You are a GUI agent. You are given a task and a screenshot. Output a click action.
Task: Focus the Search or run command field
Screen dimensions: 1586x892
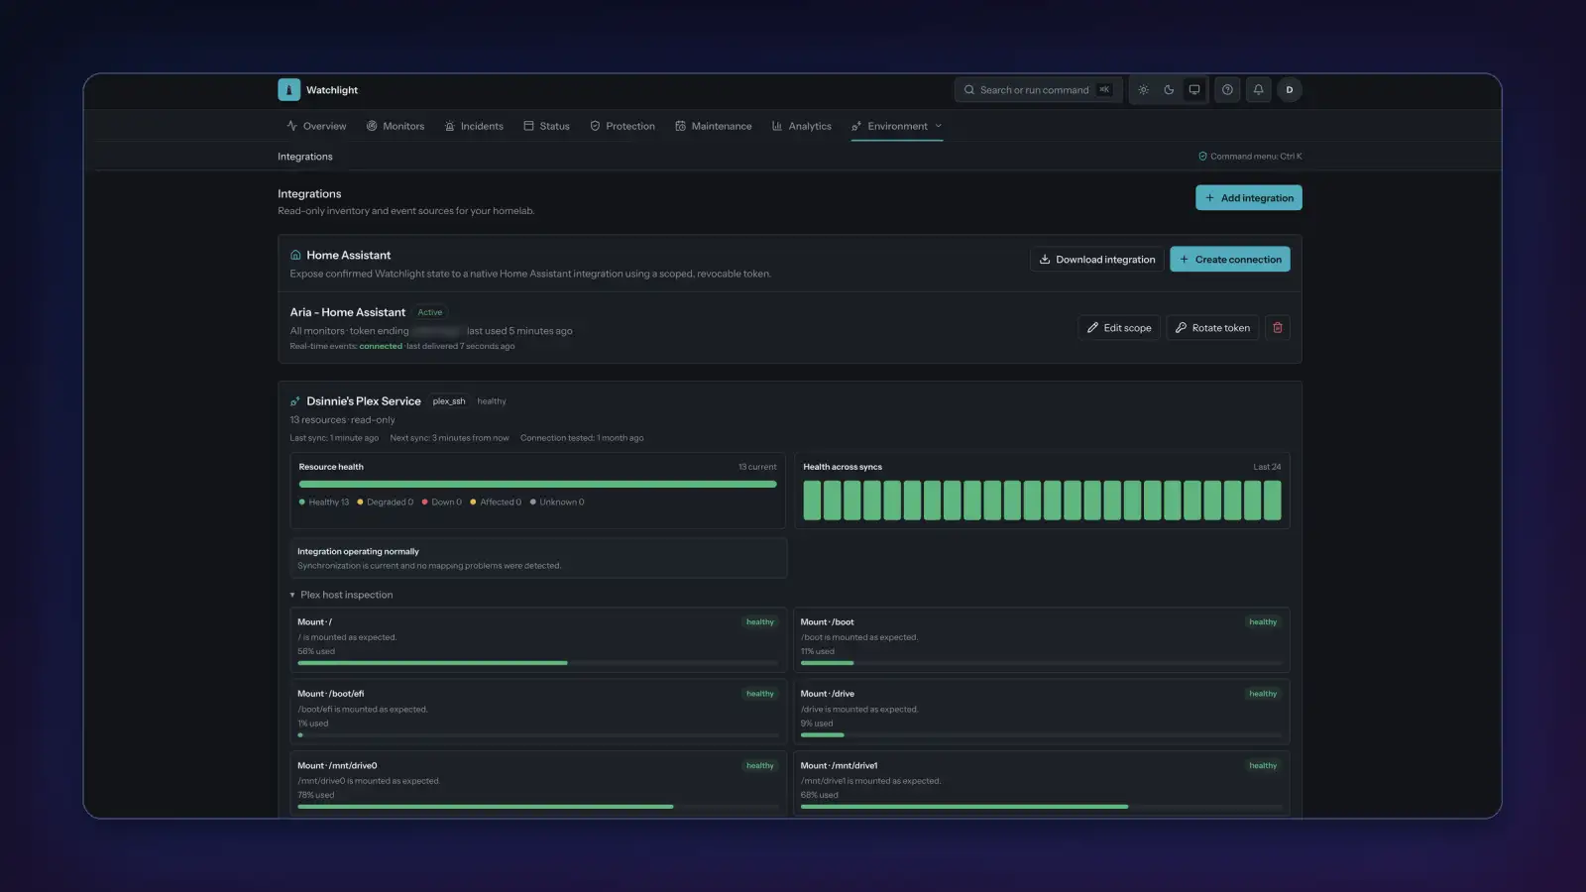pyautogui.click(x=1038, y=89)
